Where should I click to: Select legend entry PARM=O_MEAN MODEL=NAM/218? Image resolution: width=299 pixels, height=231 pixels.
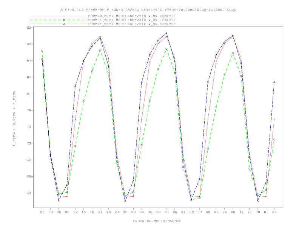pyautogui.click(x=132, y=16)
